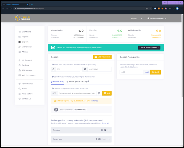Open the Mails archive page
Screen dimensions: 184x148
tap(27, 94)
